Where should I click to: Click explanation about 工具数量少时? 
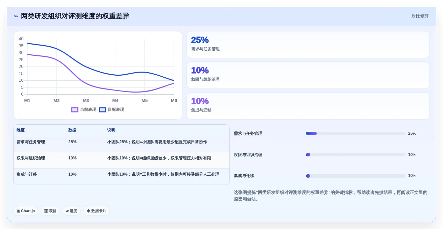point(163,174)
